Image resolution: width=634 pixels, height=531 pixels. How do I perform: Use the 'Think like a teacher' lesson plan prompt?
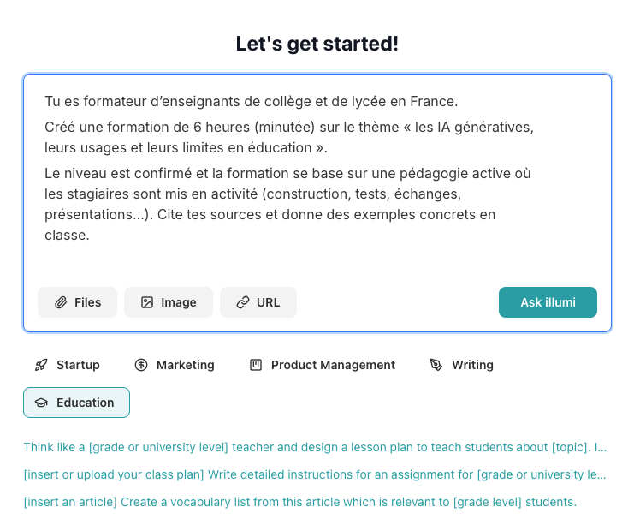[x=315, y=447]
